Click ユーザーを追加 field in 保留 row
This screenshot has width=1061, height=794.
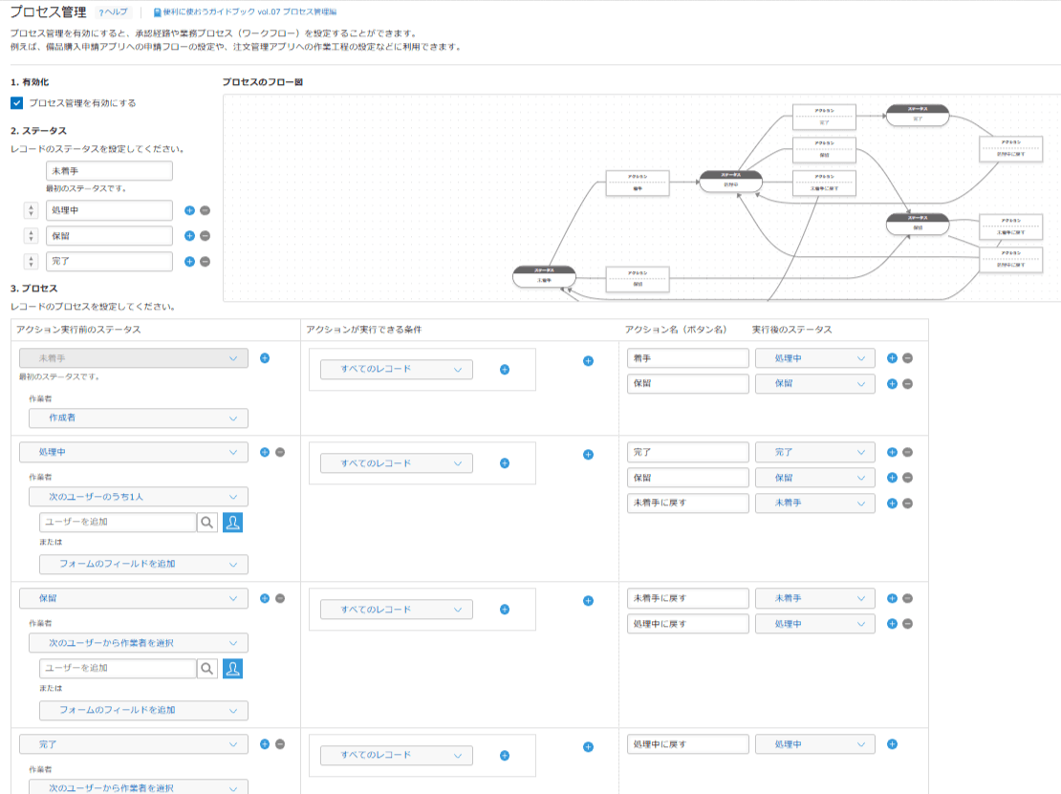[118, 668]
